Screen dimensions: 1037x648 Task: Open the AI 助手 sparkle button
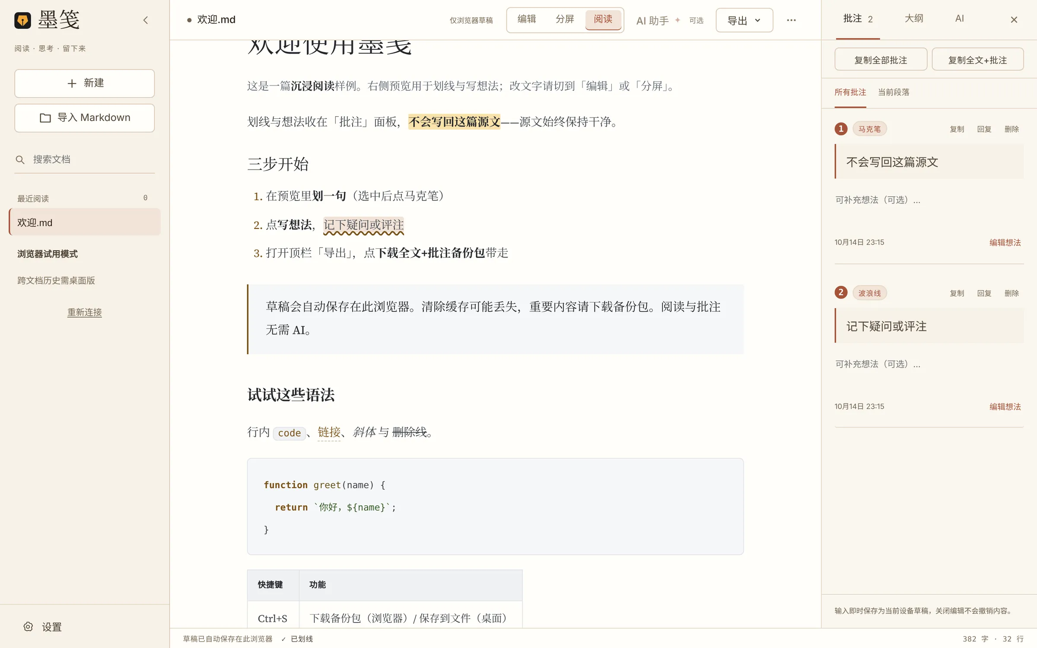coord(669,20)
